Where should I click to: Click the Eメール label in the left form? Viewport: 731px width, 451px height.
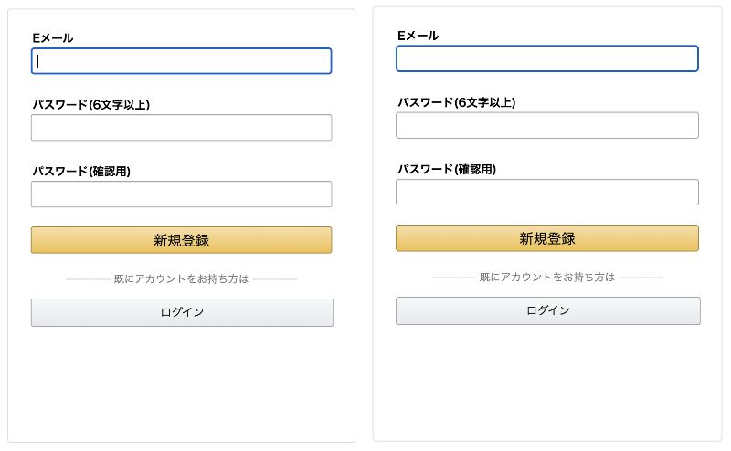[x=52, y=38]
